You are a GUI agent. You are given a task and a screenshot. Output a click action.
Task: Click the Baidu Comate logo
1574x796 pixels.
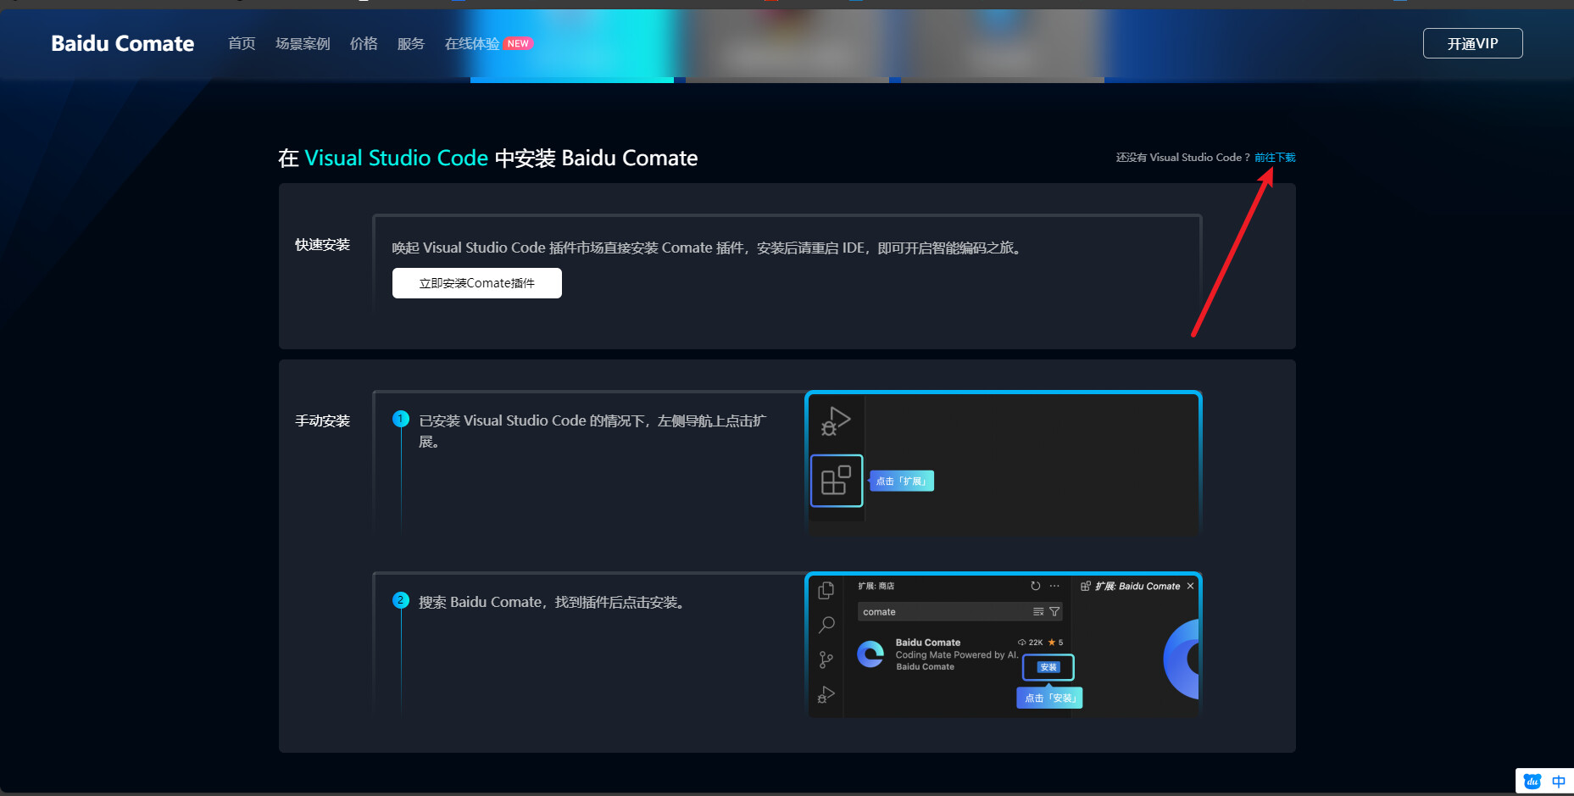click(x=123, y=43)
